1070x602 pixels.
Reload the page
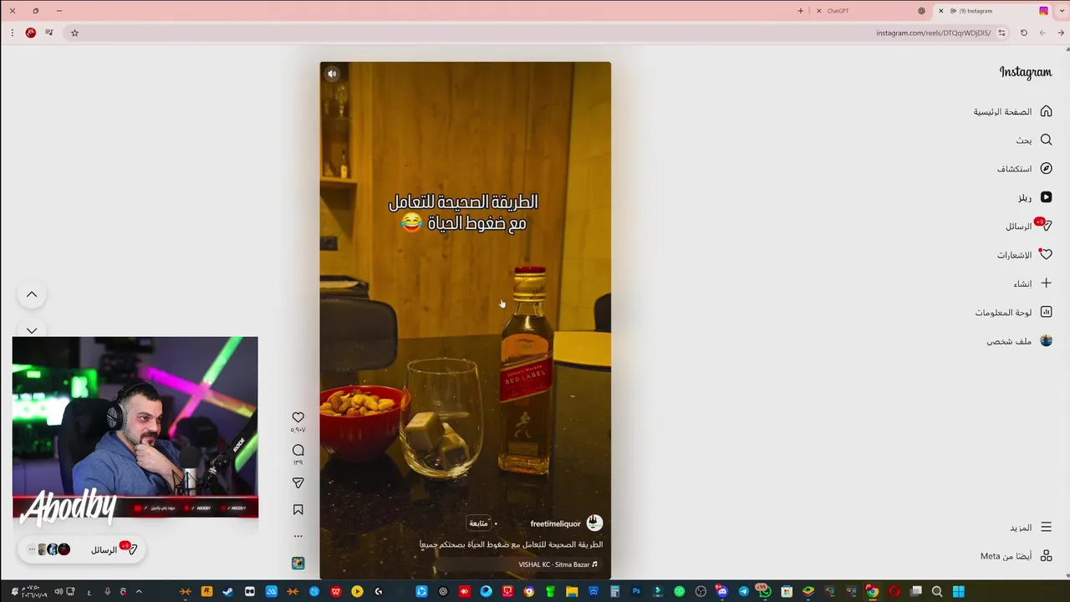(1023, 33)
